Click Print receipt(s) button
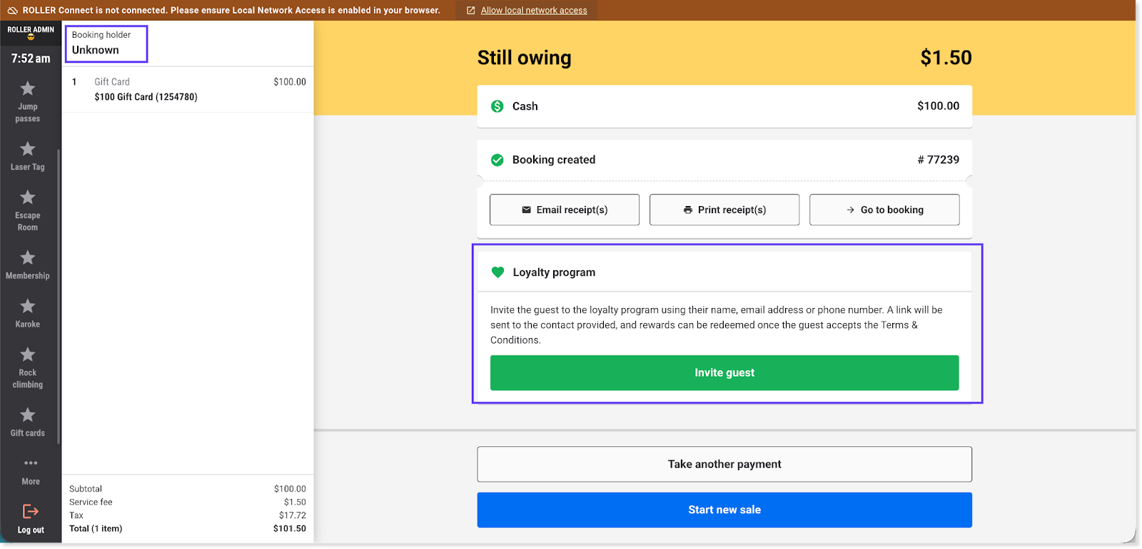Viewport: 1142px width, 549px height. click(724, 210)
